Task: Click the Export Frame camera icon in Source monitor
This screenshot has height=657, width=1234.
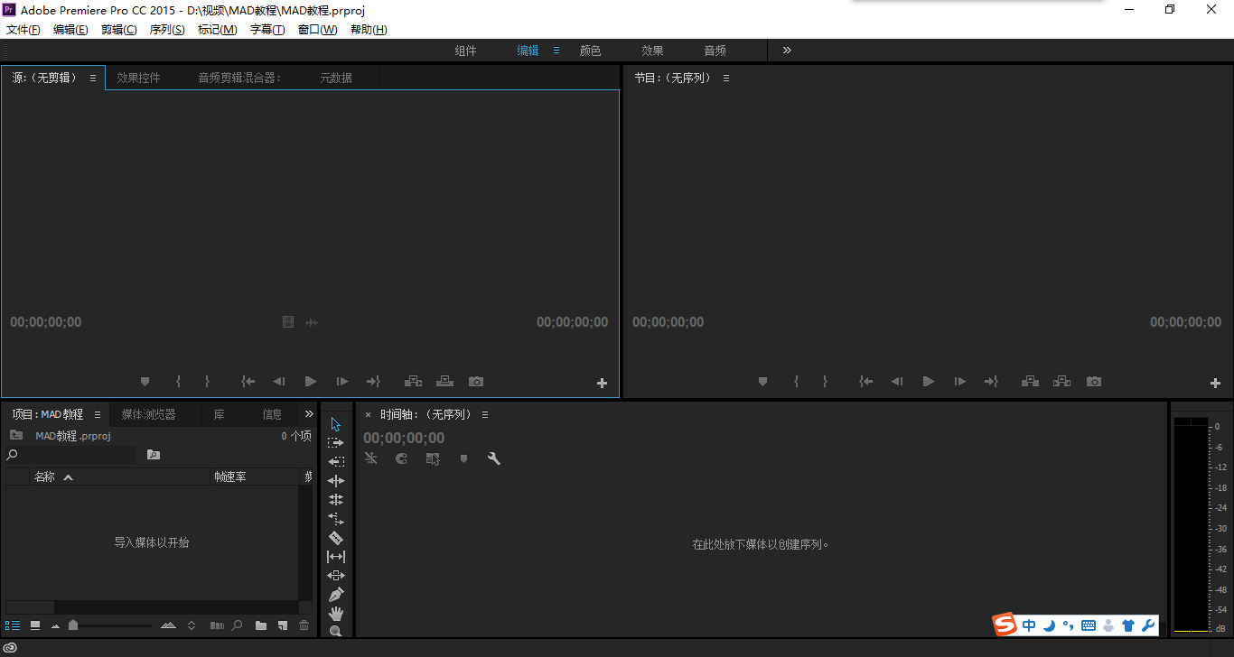Action: click(476, 382)
